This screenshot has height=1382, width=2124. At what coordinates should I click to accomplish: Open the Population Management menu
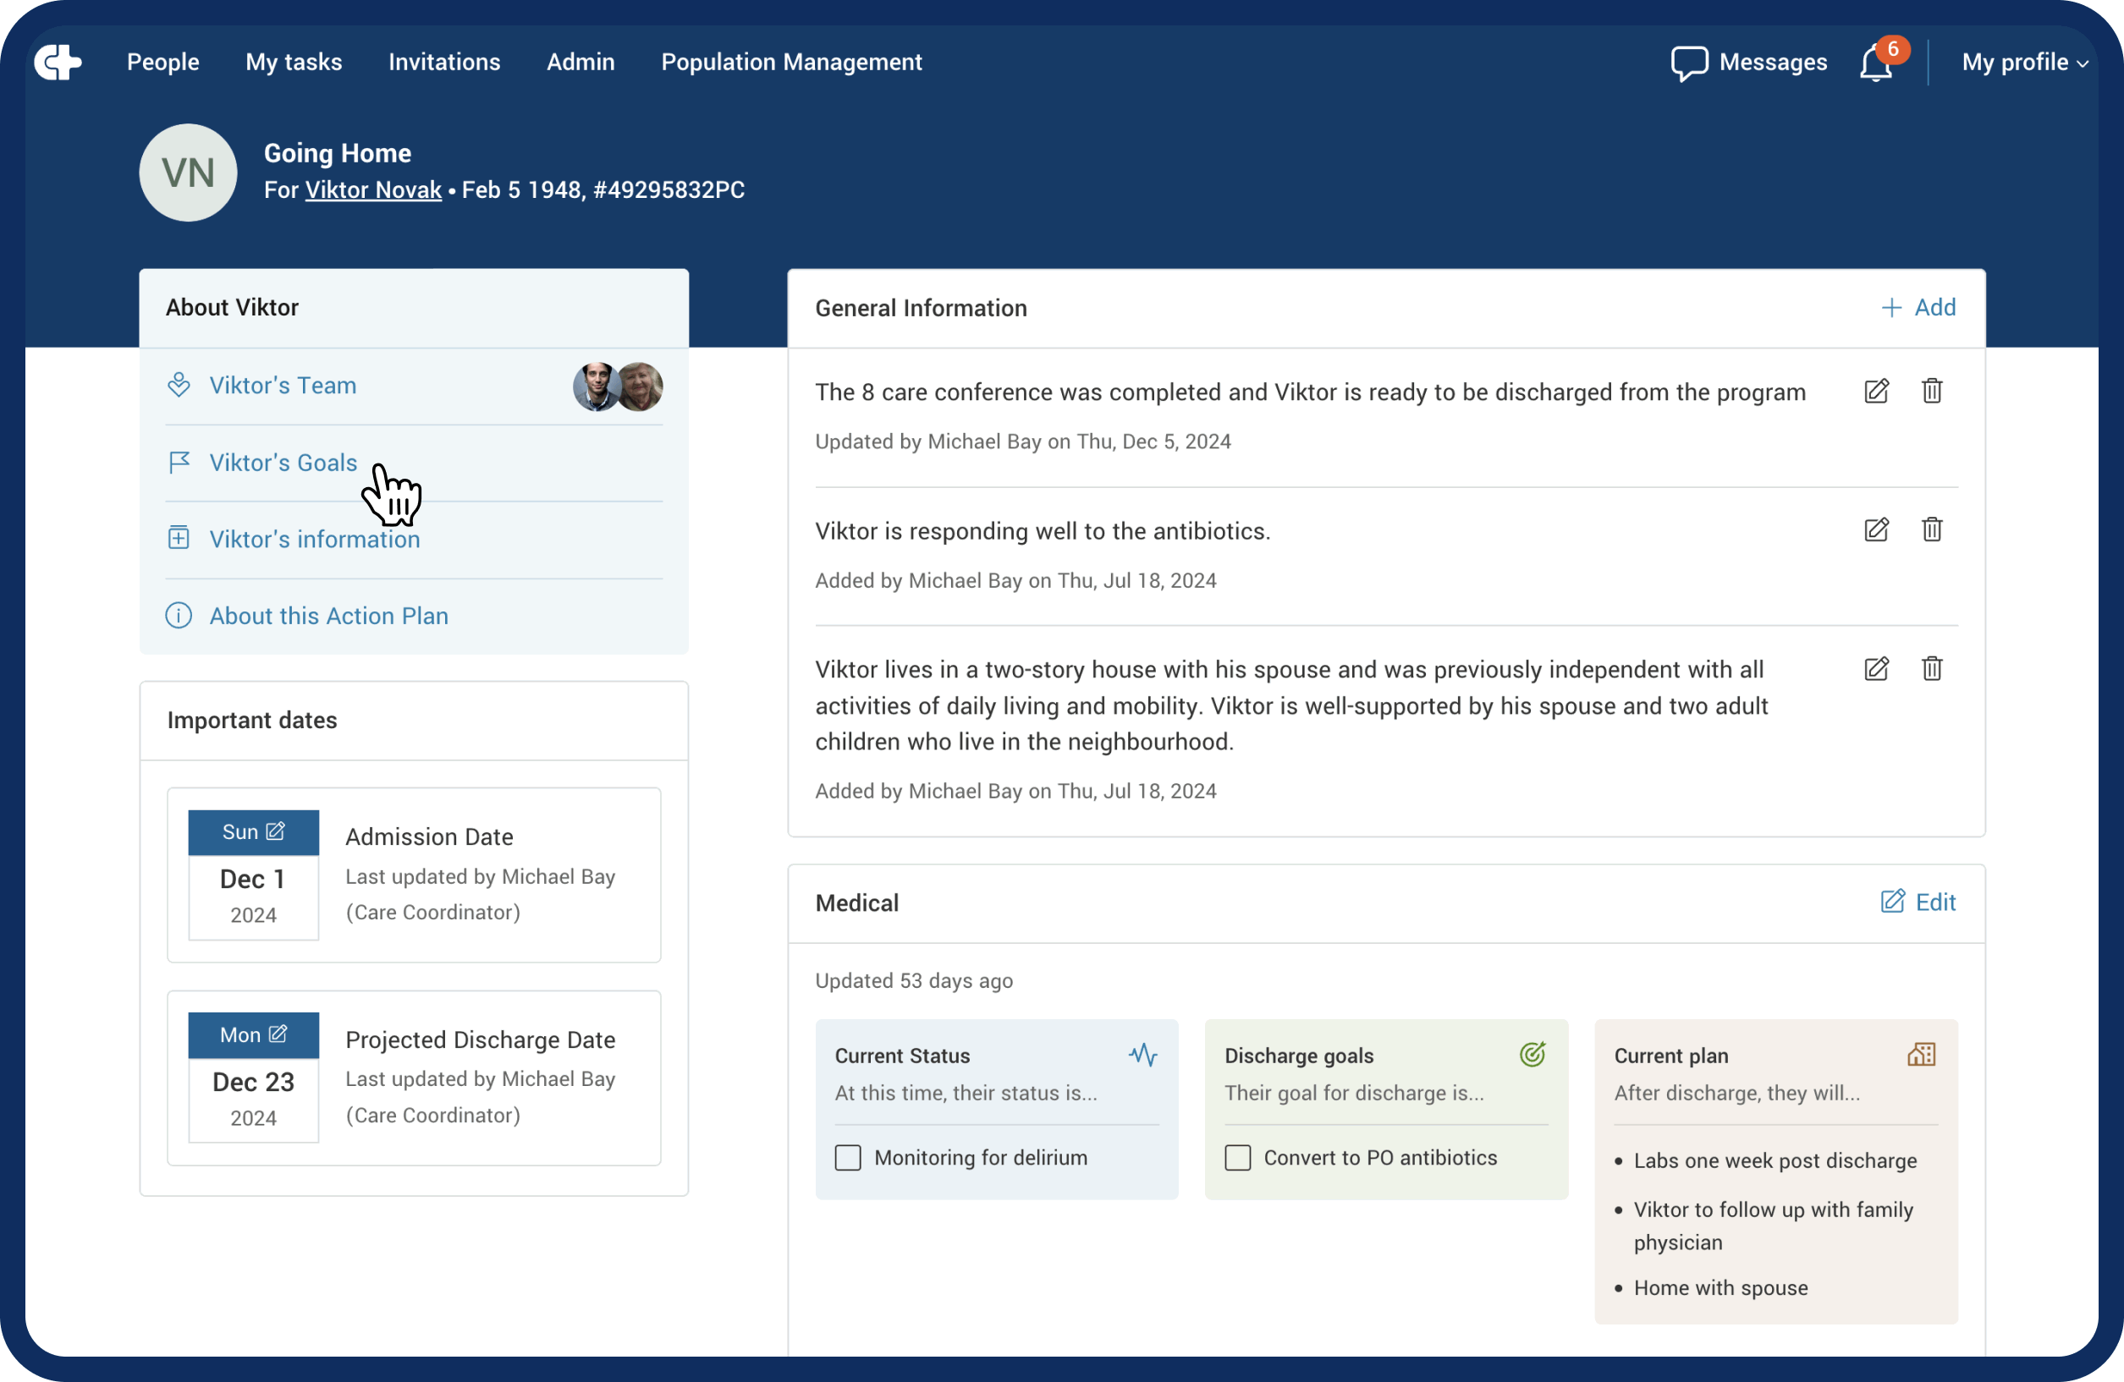tap(790, 63)
